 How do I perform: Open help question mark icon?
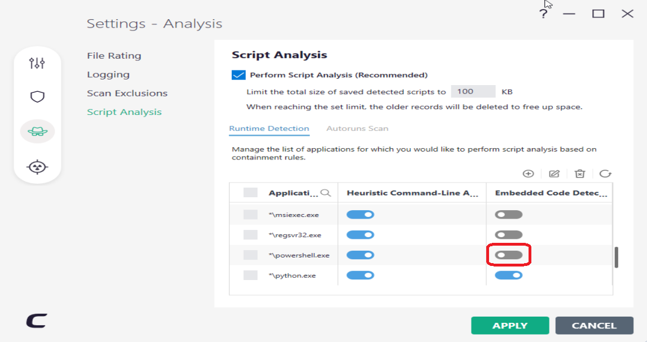point(543,14)
